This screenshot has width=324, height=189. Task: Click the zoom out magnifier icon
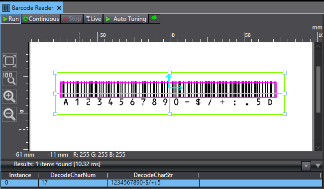click(9, 114)
